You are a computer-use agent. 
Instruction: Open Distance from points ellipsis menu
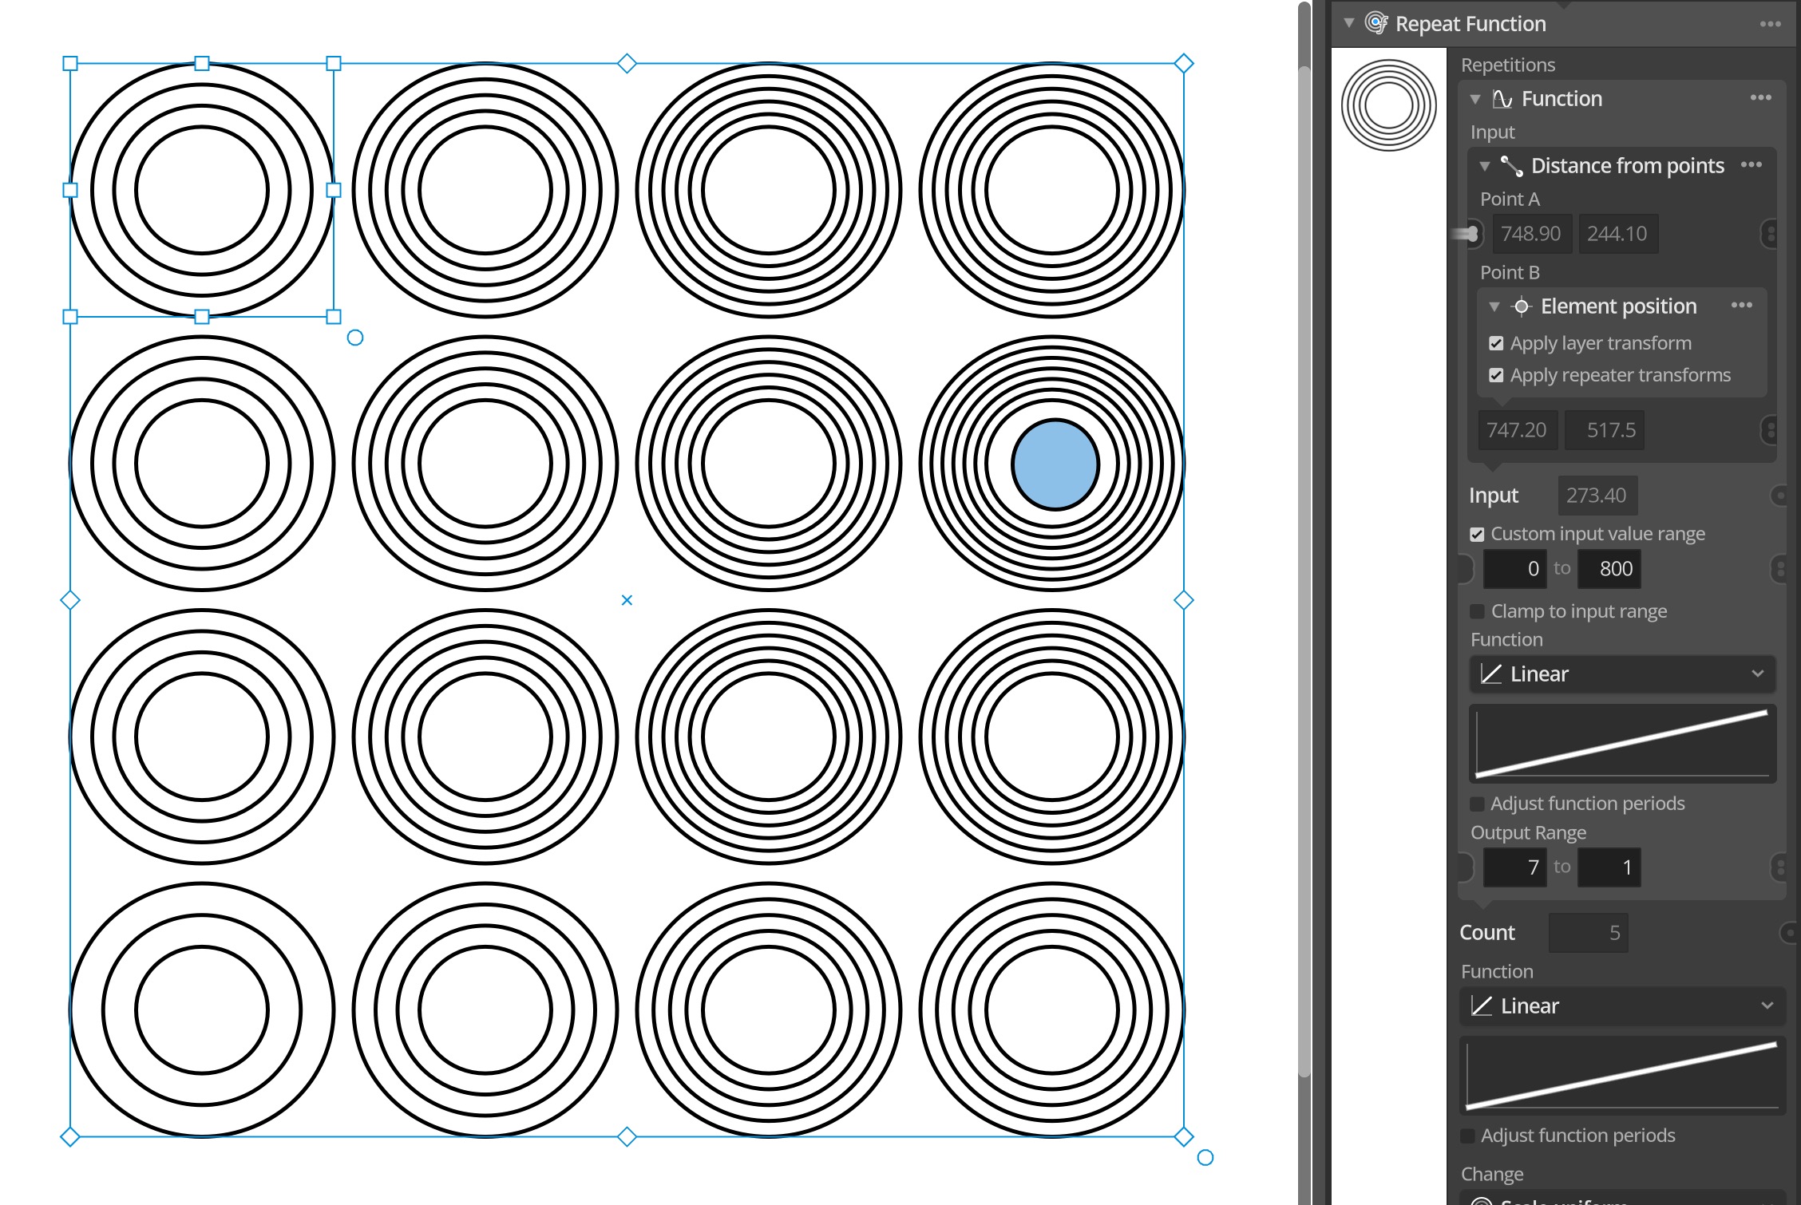coord(1751,165)
